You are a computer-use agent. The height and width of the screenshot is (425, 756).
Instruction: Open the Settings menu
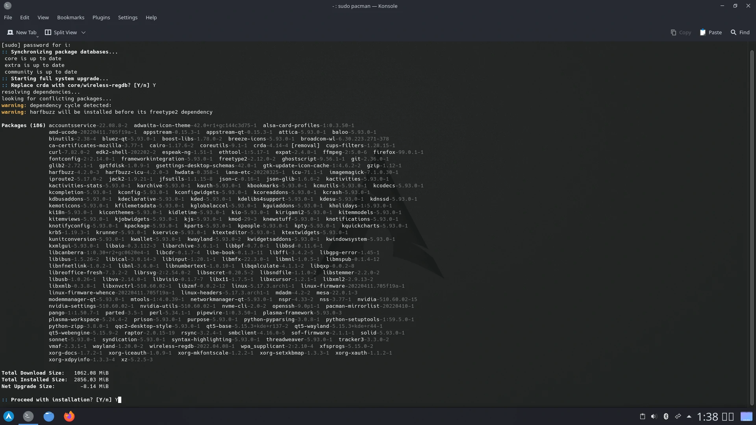(x=128, y=17)
